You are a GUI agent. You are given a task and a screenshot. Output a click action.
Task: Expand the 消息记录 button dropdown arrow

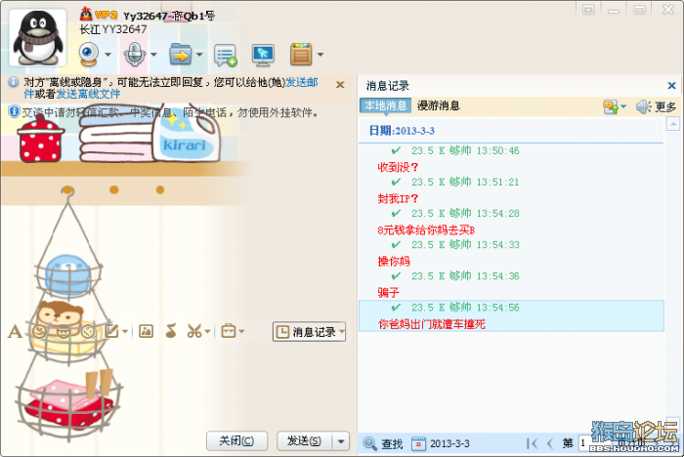click(x=342, y=332)
